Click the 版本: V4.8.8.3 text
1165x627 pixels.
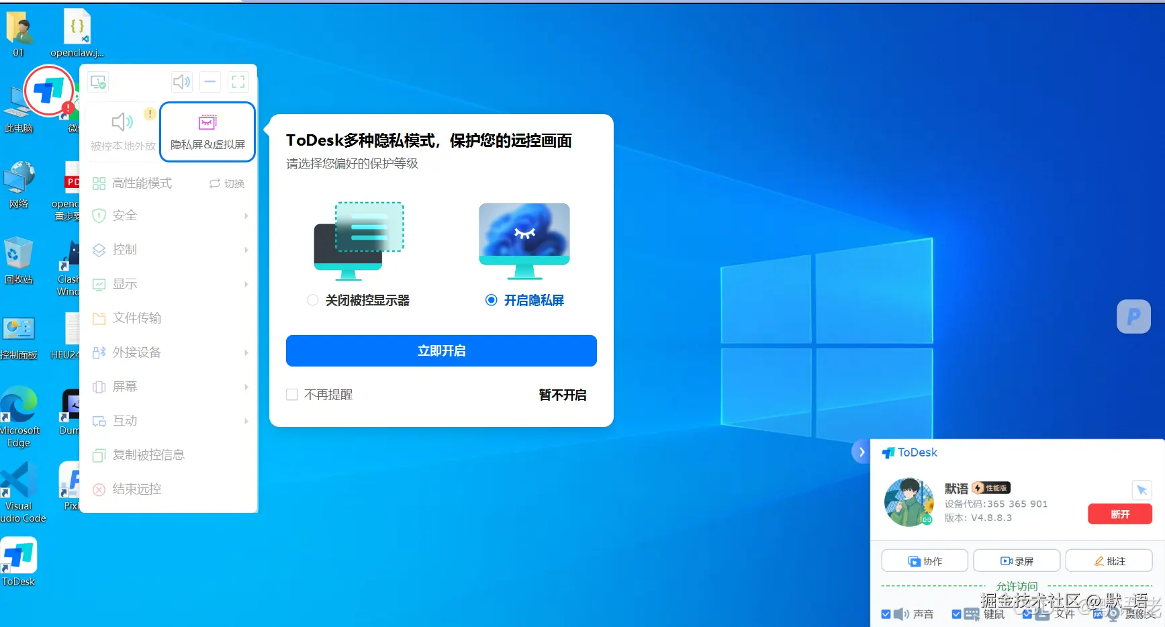point(978,518)
